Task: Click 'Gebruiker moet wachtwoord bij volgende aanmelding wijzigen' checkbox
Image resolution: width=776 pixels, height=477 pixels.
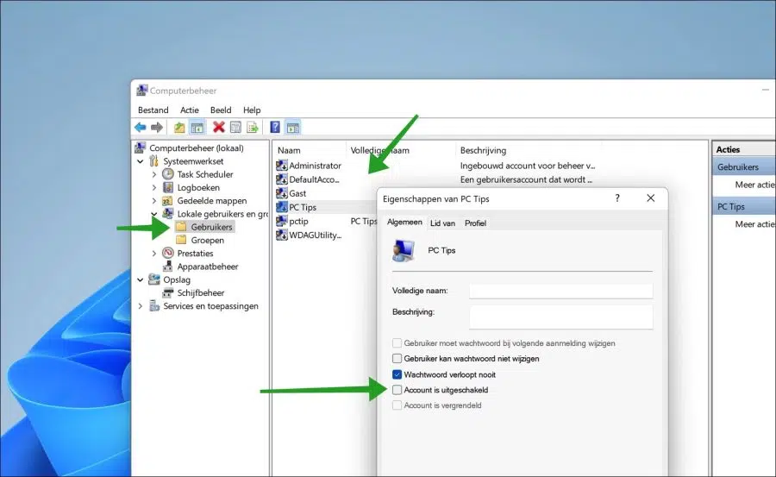Action: coord(397,342)
